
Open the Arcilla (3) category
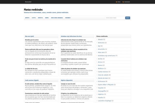pyautogui.click(x=101, y=59)
